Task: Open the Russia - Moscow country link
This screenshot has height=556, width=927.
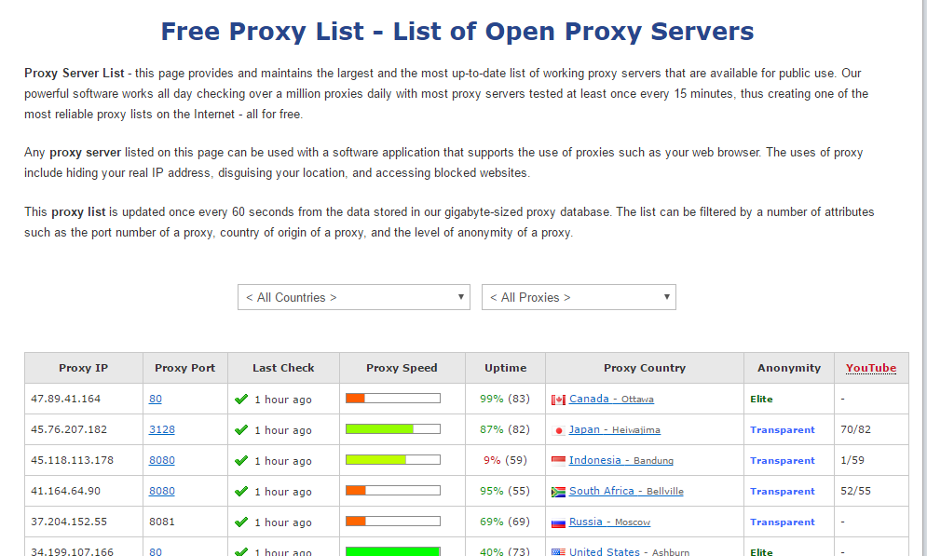Action: pyautogui.click(x=609, y=522)
